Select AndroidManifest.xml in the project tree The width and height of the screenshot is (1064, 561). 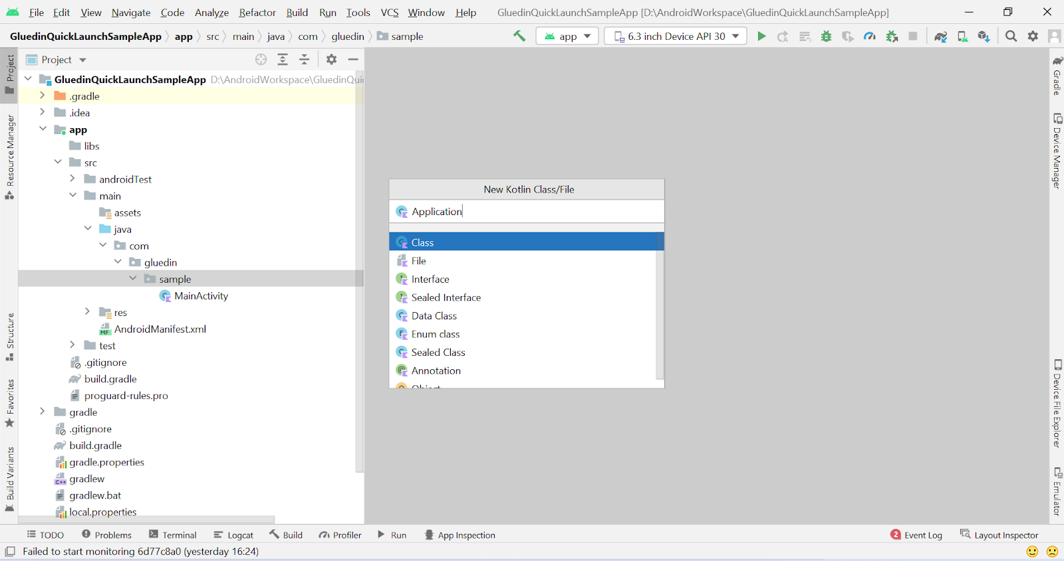click(152, 329)
